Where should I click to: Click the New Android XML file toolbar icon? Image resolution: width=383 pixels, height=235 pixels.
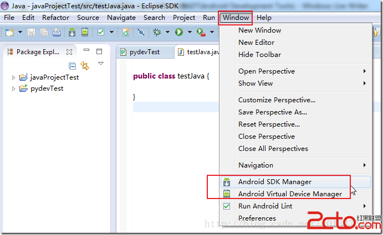tap(126, 32)
